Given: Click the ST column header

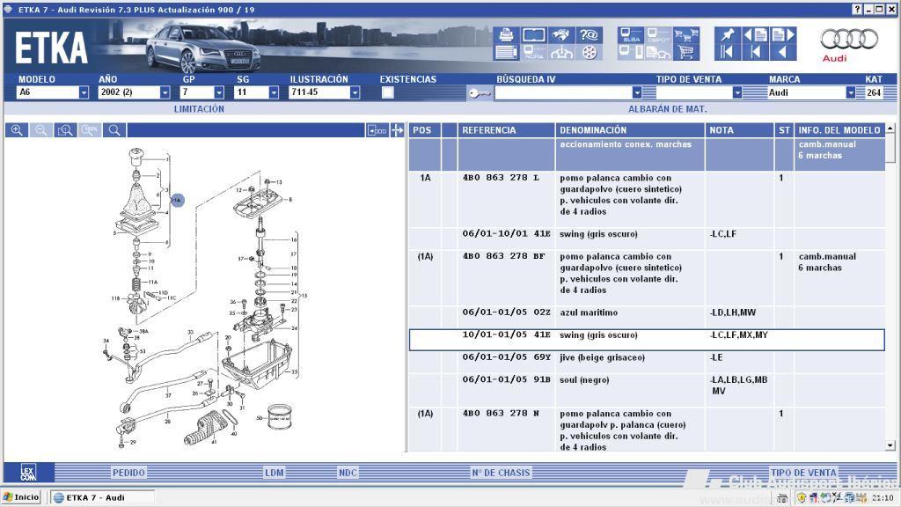Looking at the screenshot, I should click(x=784, y=130).
